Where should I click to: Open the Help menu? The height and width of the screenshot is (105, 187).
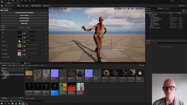[34, 1]
